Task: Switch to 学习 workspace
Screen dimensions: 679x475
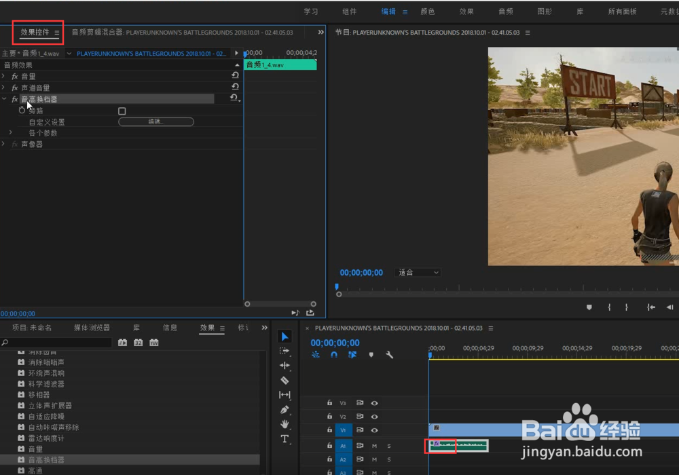Action: 310,12
